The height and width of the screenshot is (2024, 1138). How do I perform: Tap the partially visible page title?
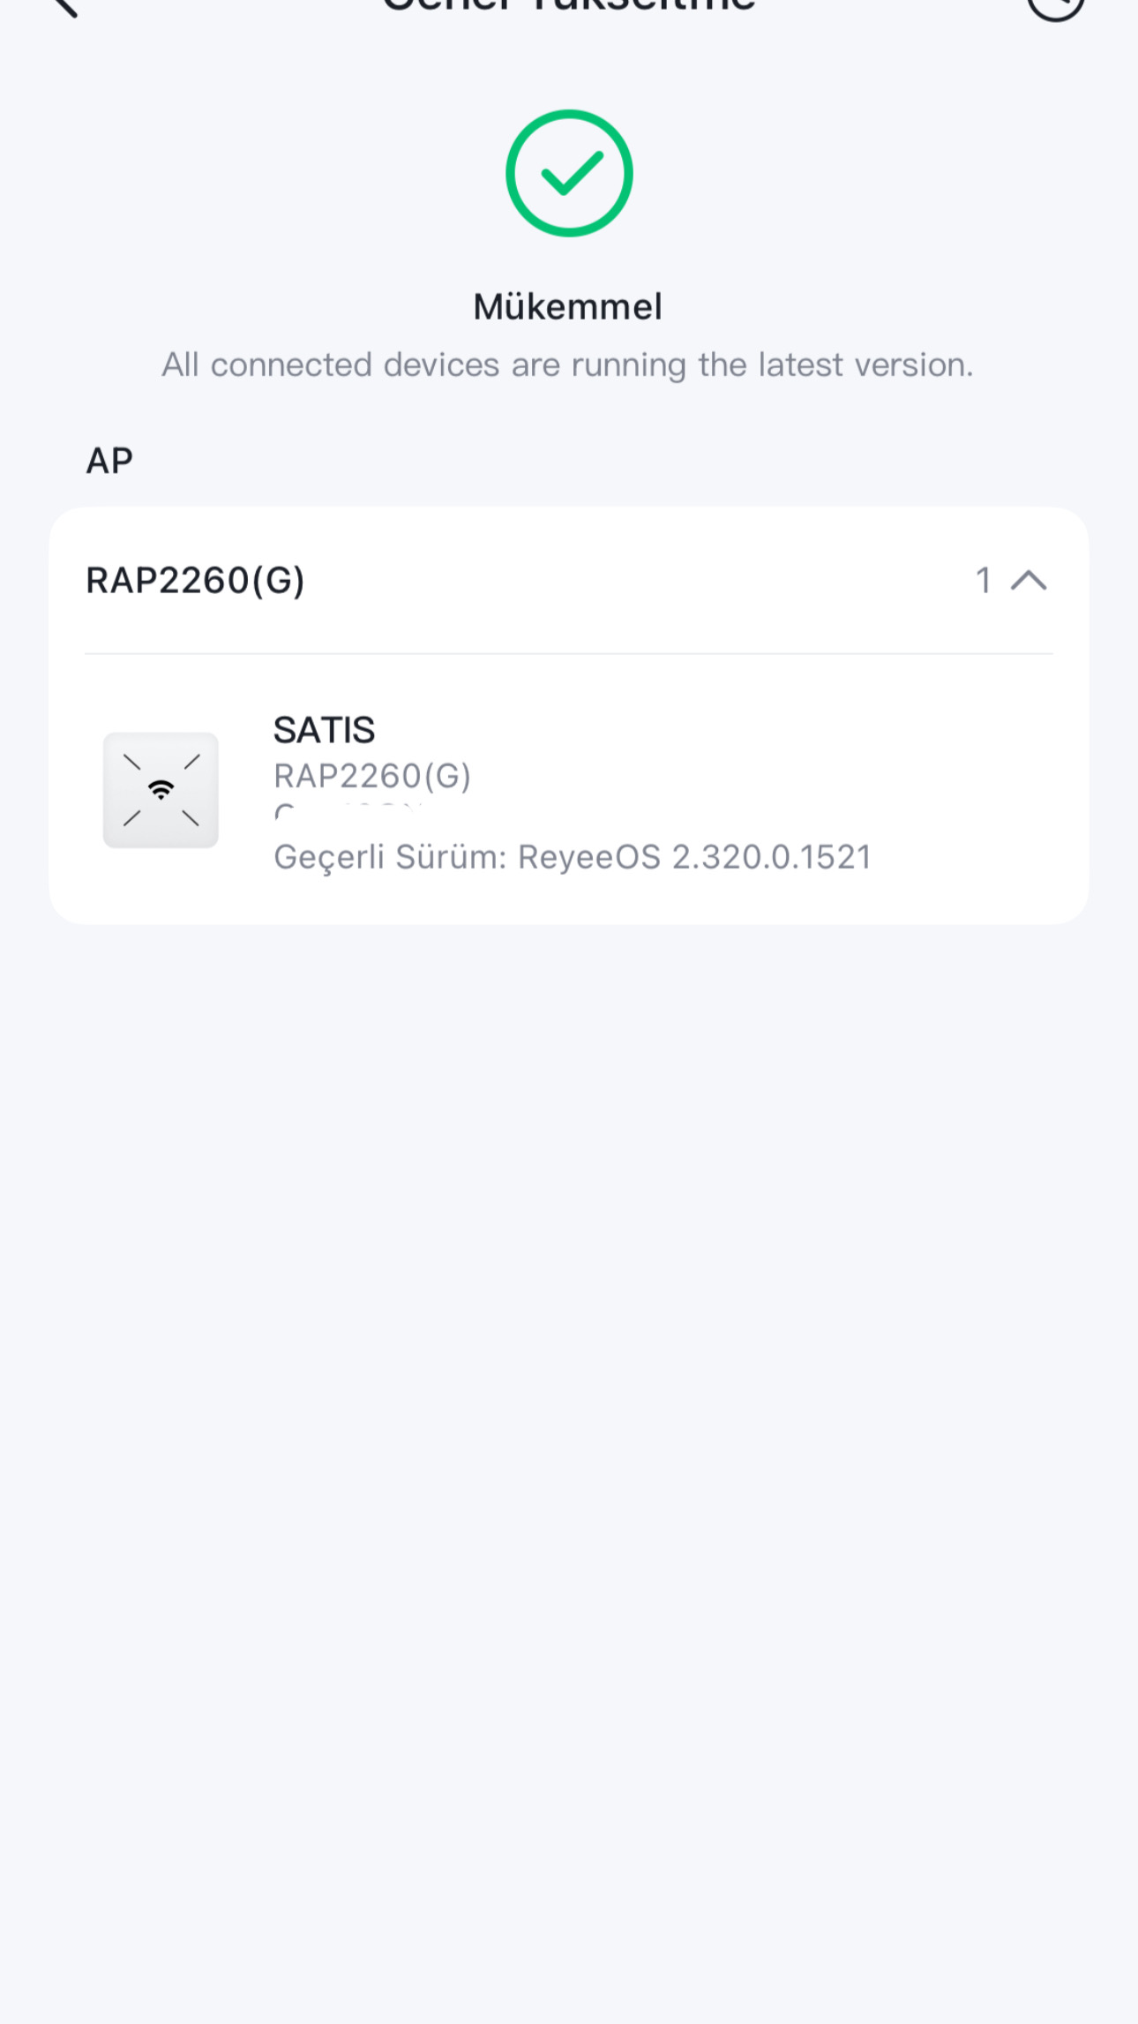coord(569,7)
